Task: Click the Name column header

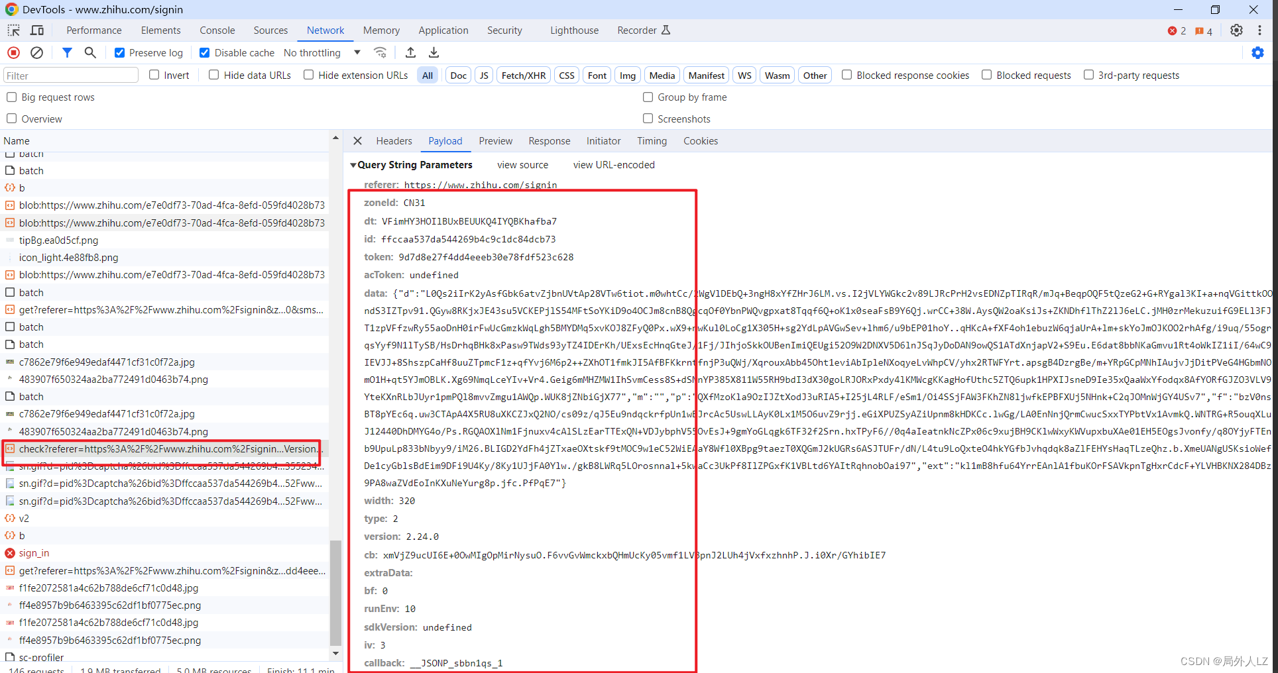Action: click(164, 141)
